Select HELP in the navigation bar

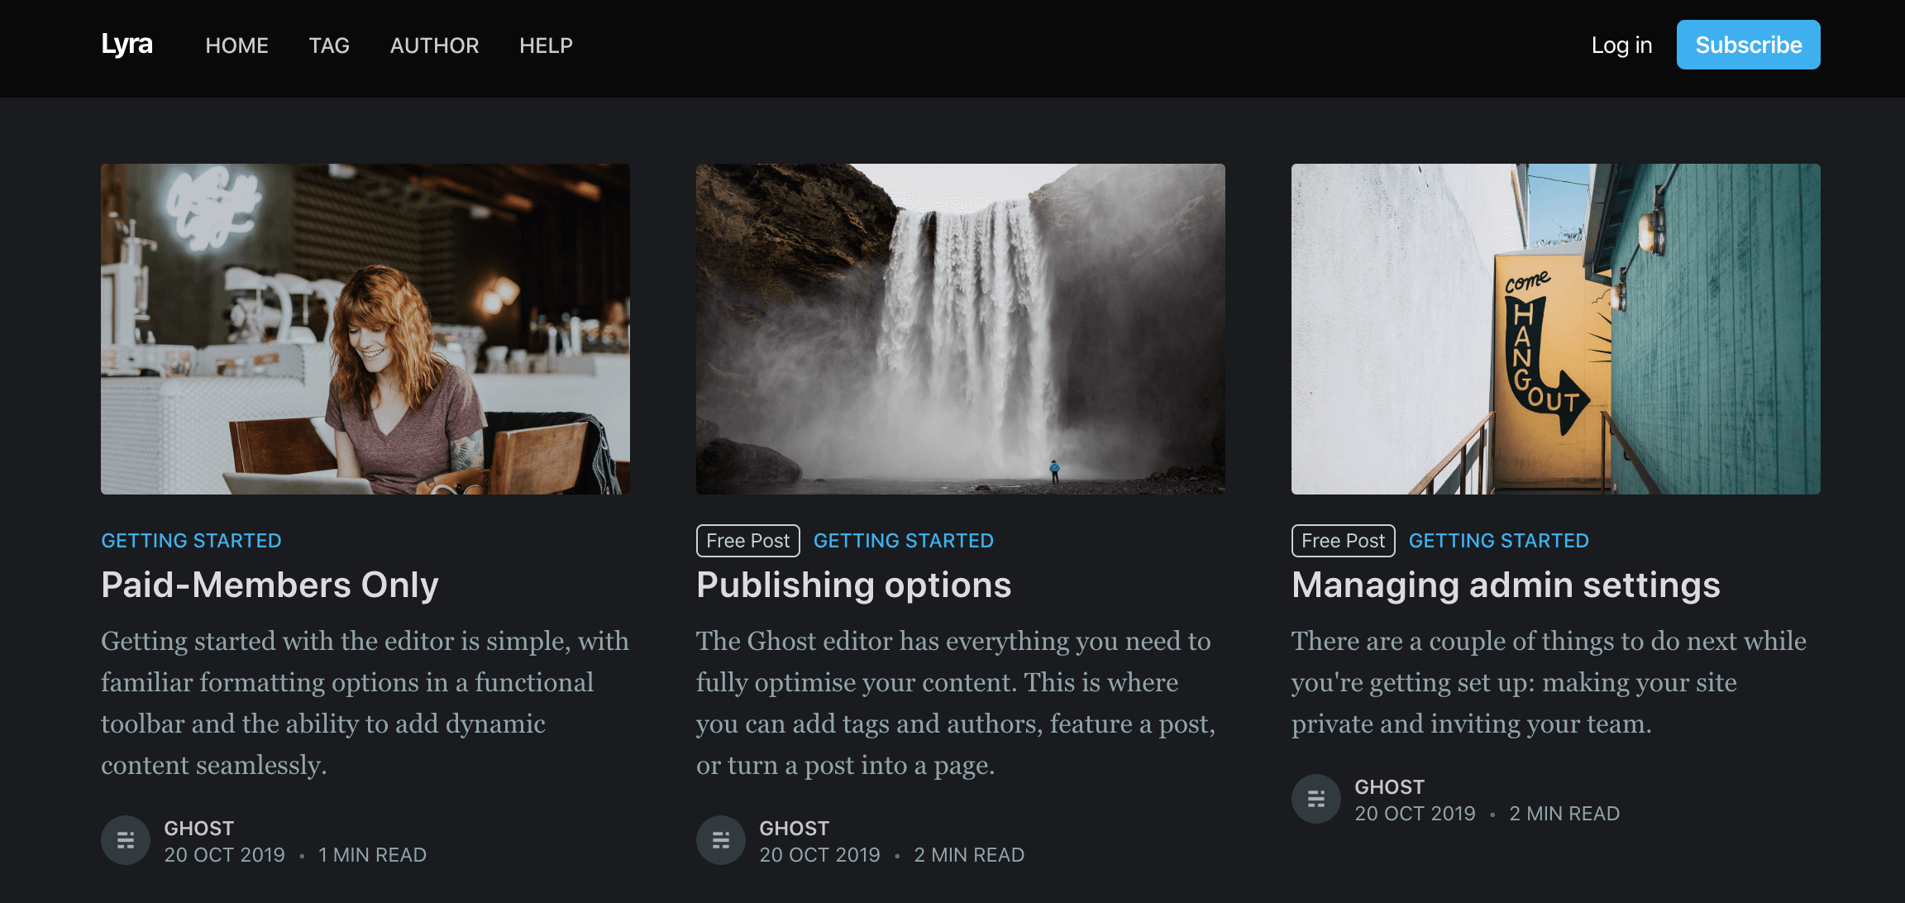click(x=546, y=45)
